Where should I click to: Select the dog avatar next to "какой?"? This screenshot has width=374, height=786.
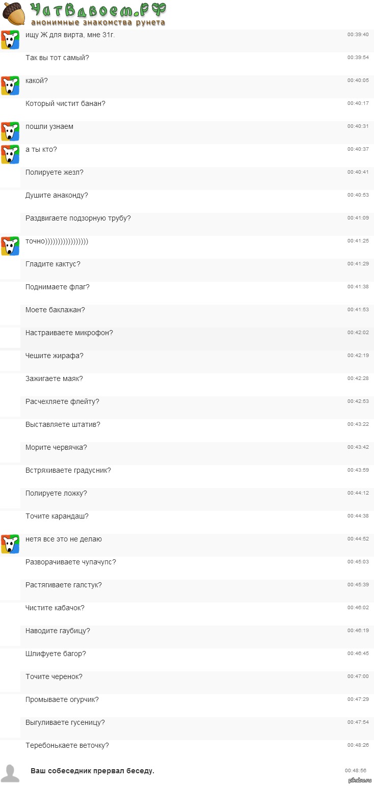[10, 86]
